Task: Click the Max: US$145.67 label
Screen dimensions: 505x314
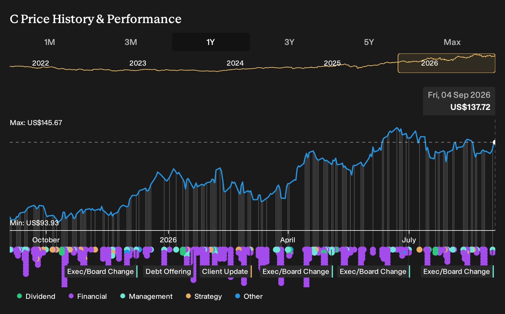Action: pyautogui.click(x=36, y=123)
